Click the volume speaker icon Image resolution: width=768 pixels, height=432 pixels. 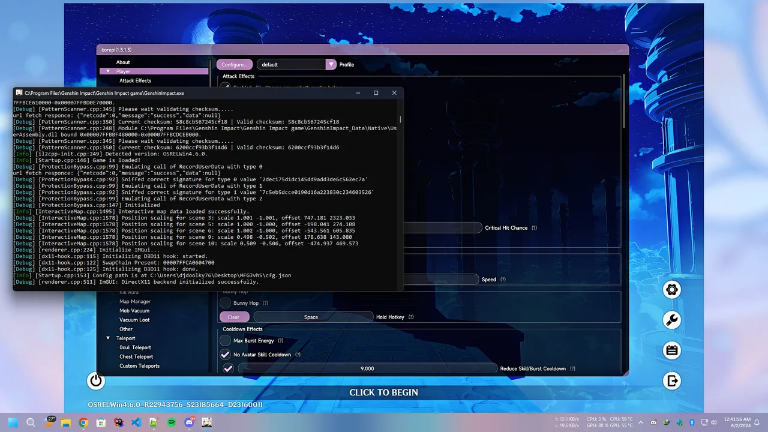[x=713, y=422]
